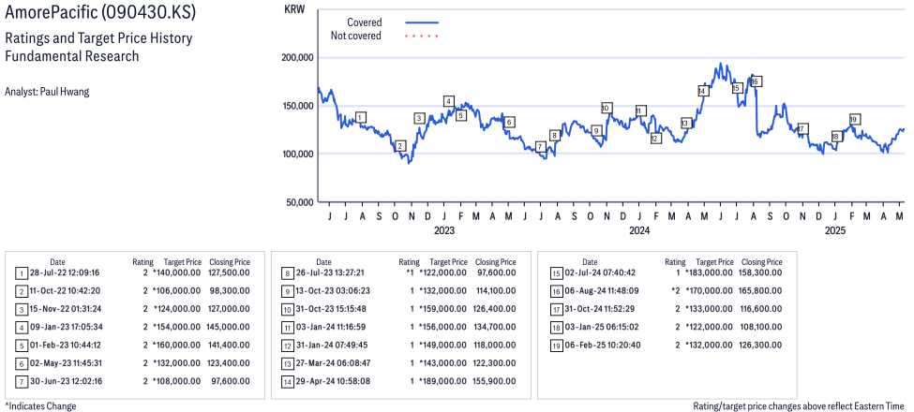
Task: Click the target price *160,000.00
Action: (176, 346)
